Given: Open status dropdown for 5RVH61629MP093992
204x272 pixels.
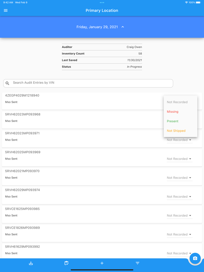Looking at the screenshot, I should 179,253.
